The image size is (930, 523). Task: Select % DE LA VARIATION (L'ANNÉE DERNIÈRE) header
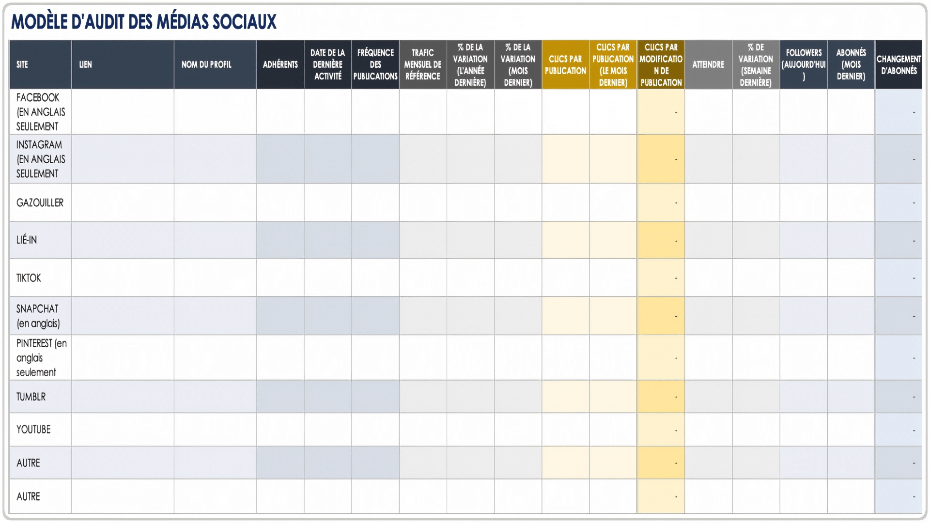470,64
